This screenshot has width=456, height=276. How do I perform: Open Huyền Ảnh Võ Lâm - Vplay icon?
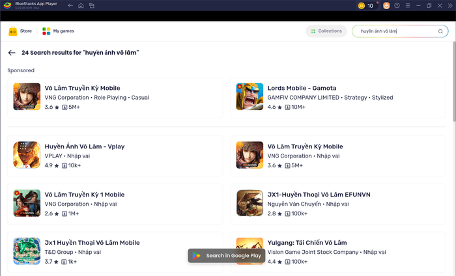coord(27,155)
